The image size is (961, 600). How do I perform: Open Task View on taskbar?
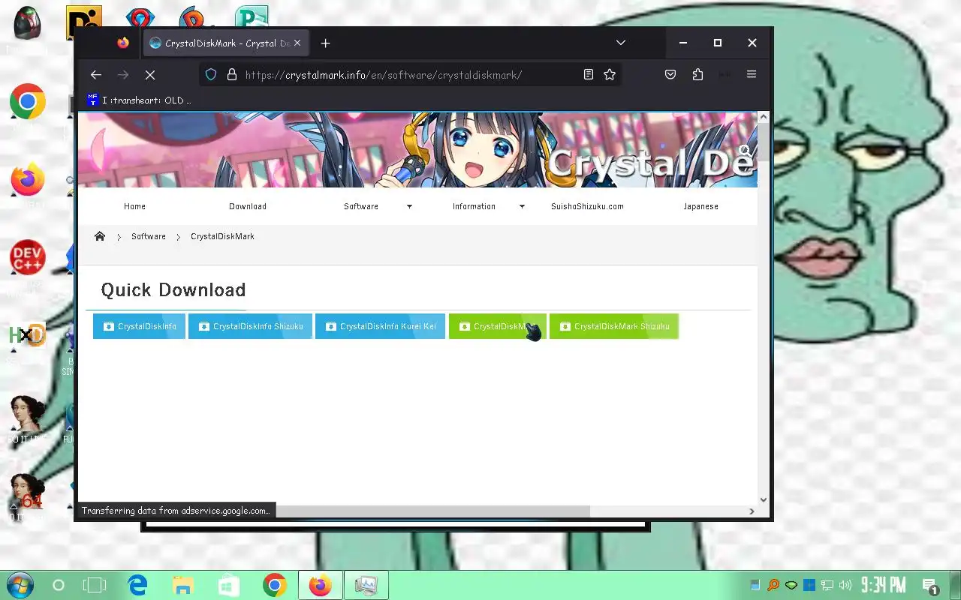pyautogui.click(x=95, y=585)
